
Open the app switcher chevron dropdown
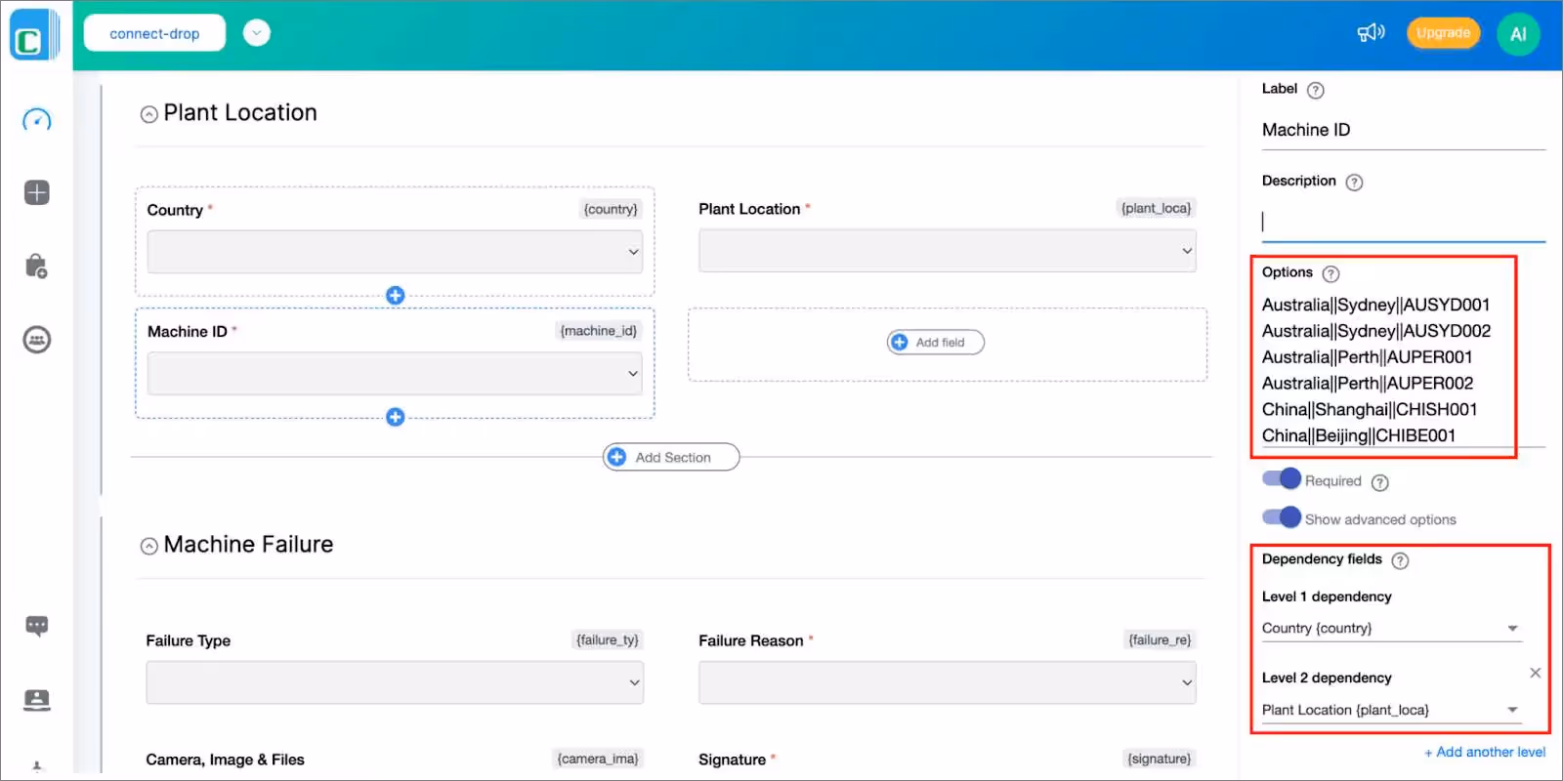256,33
